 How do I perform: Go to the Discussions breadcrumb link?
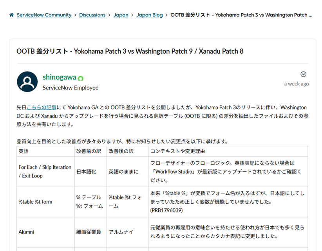pos(92,15)
